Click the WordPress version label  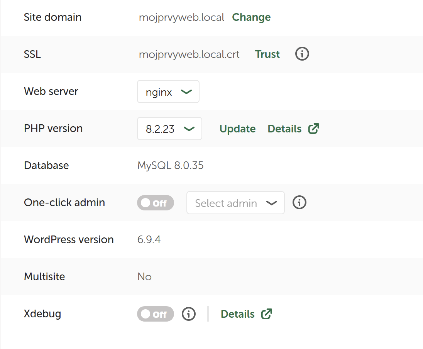pyautogui.click(x=69, y=240)
